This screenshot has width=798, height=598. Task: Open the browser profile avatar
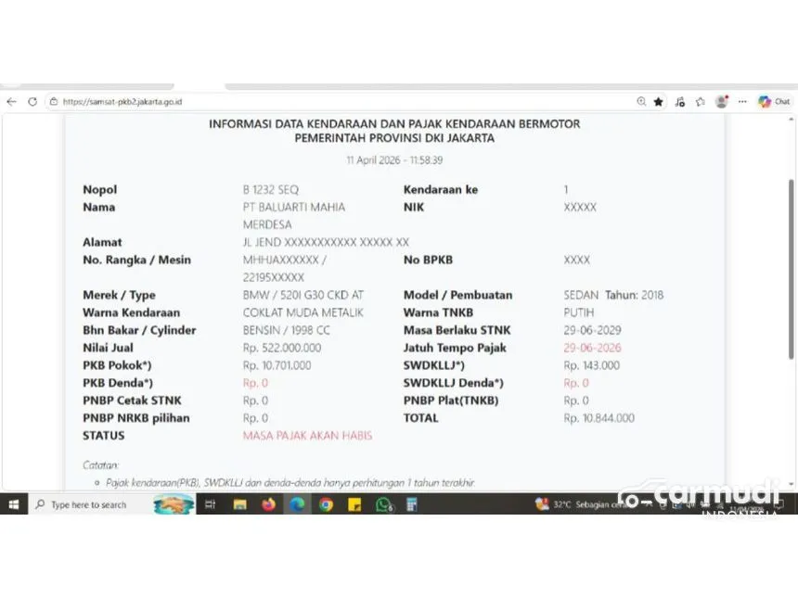[721, 102]
